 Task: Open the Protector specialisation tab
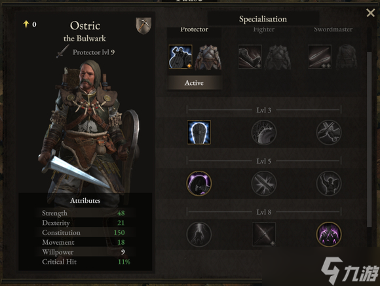tap(194, 29)
